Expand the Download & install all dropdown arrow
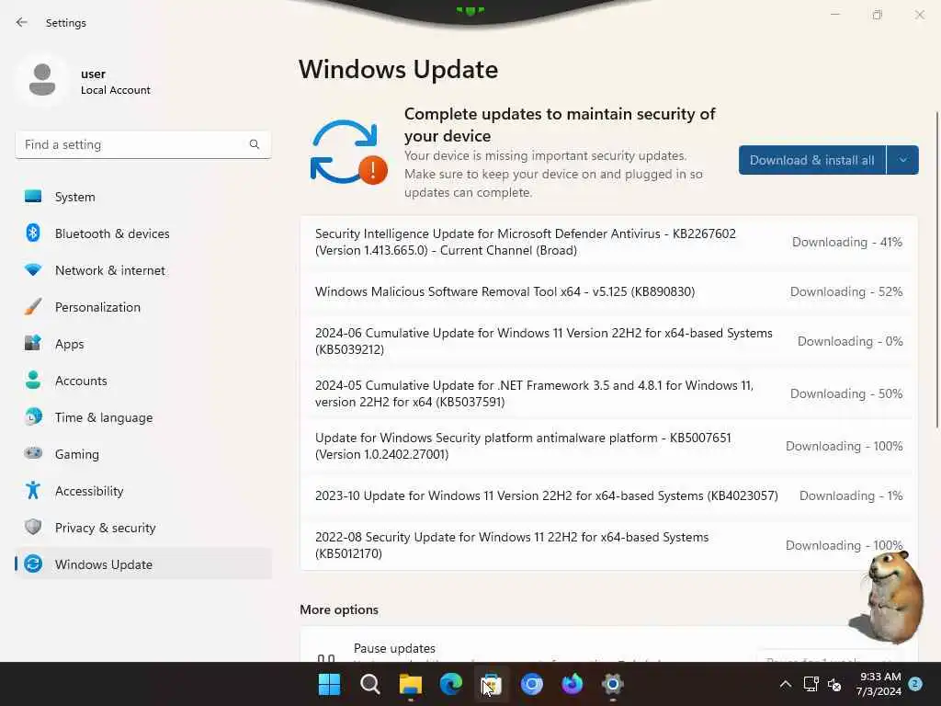941x706 pixels. pos(902,160)
